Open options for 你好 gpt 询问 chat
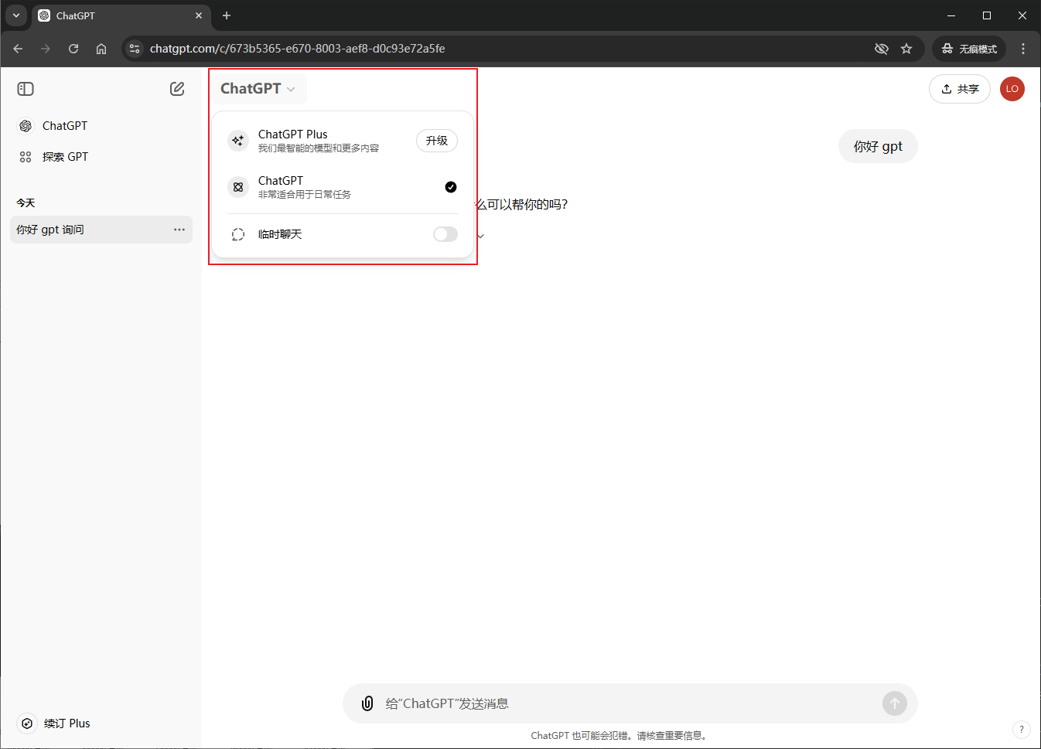This screenshot has height=749, width=1041. click(x=179, y=230)
